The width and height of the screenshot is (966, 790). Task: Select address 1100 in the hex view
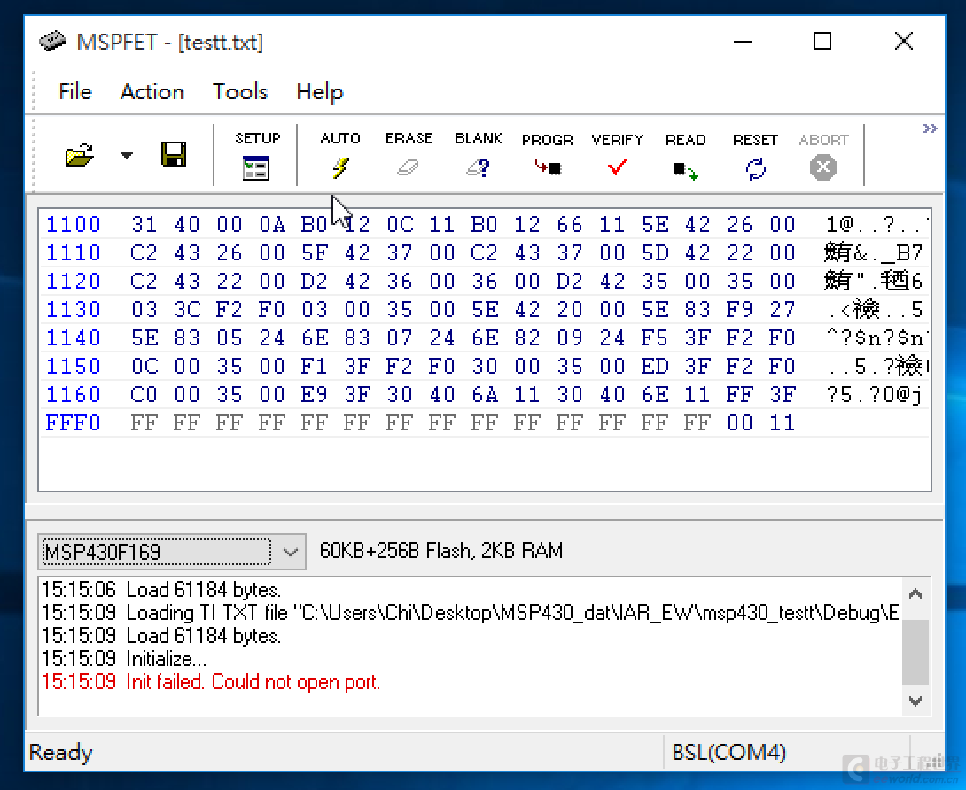pyautogui.click(x=74, y=224)
